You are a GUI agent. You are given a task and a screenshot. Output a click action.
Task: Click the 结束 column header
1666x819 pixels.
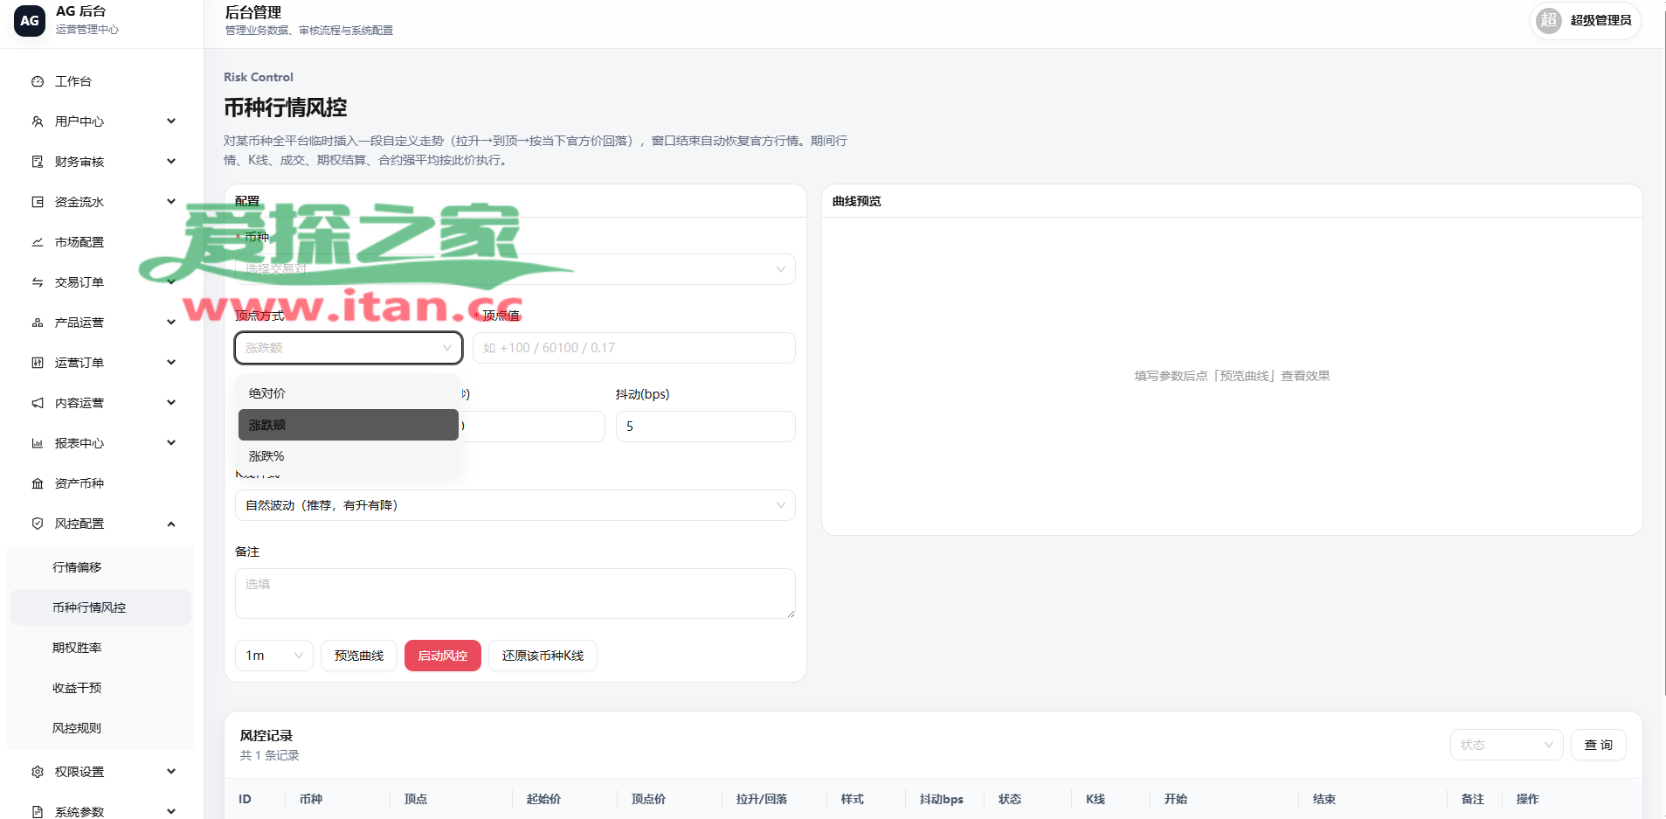(1324, 799)
